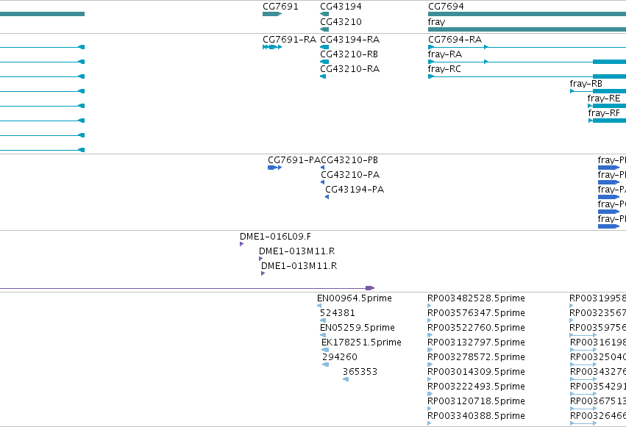Click the fray-RC transcript label
This screenshot has height=427, width=626.
[x=444, y=69]
